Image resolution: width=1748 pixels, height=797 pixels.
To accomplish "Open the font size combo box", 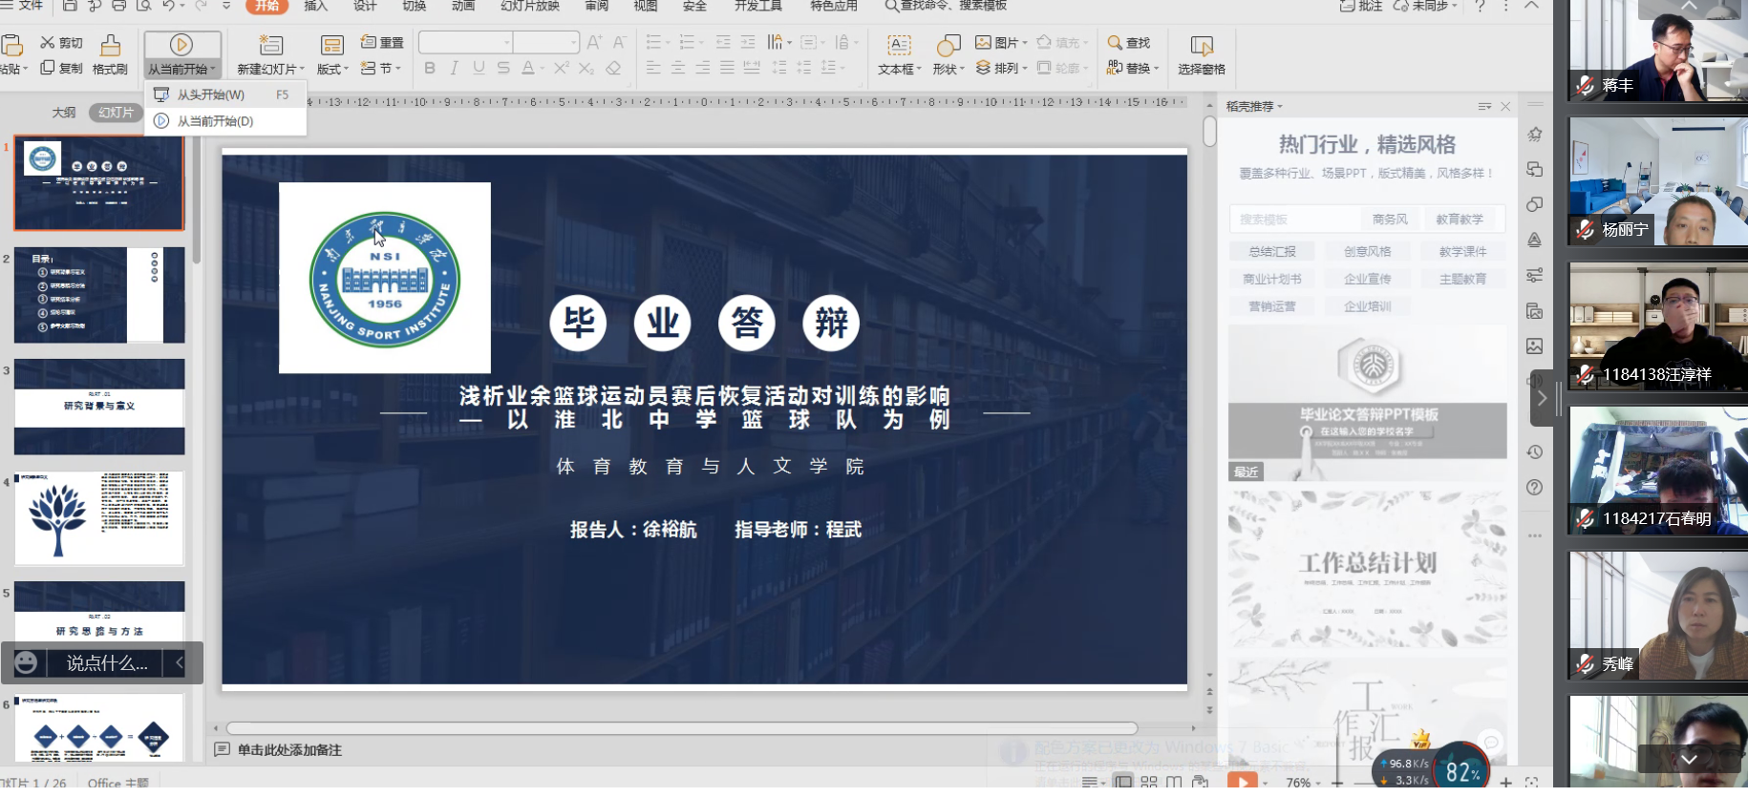I will pos(546,42).
